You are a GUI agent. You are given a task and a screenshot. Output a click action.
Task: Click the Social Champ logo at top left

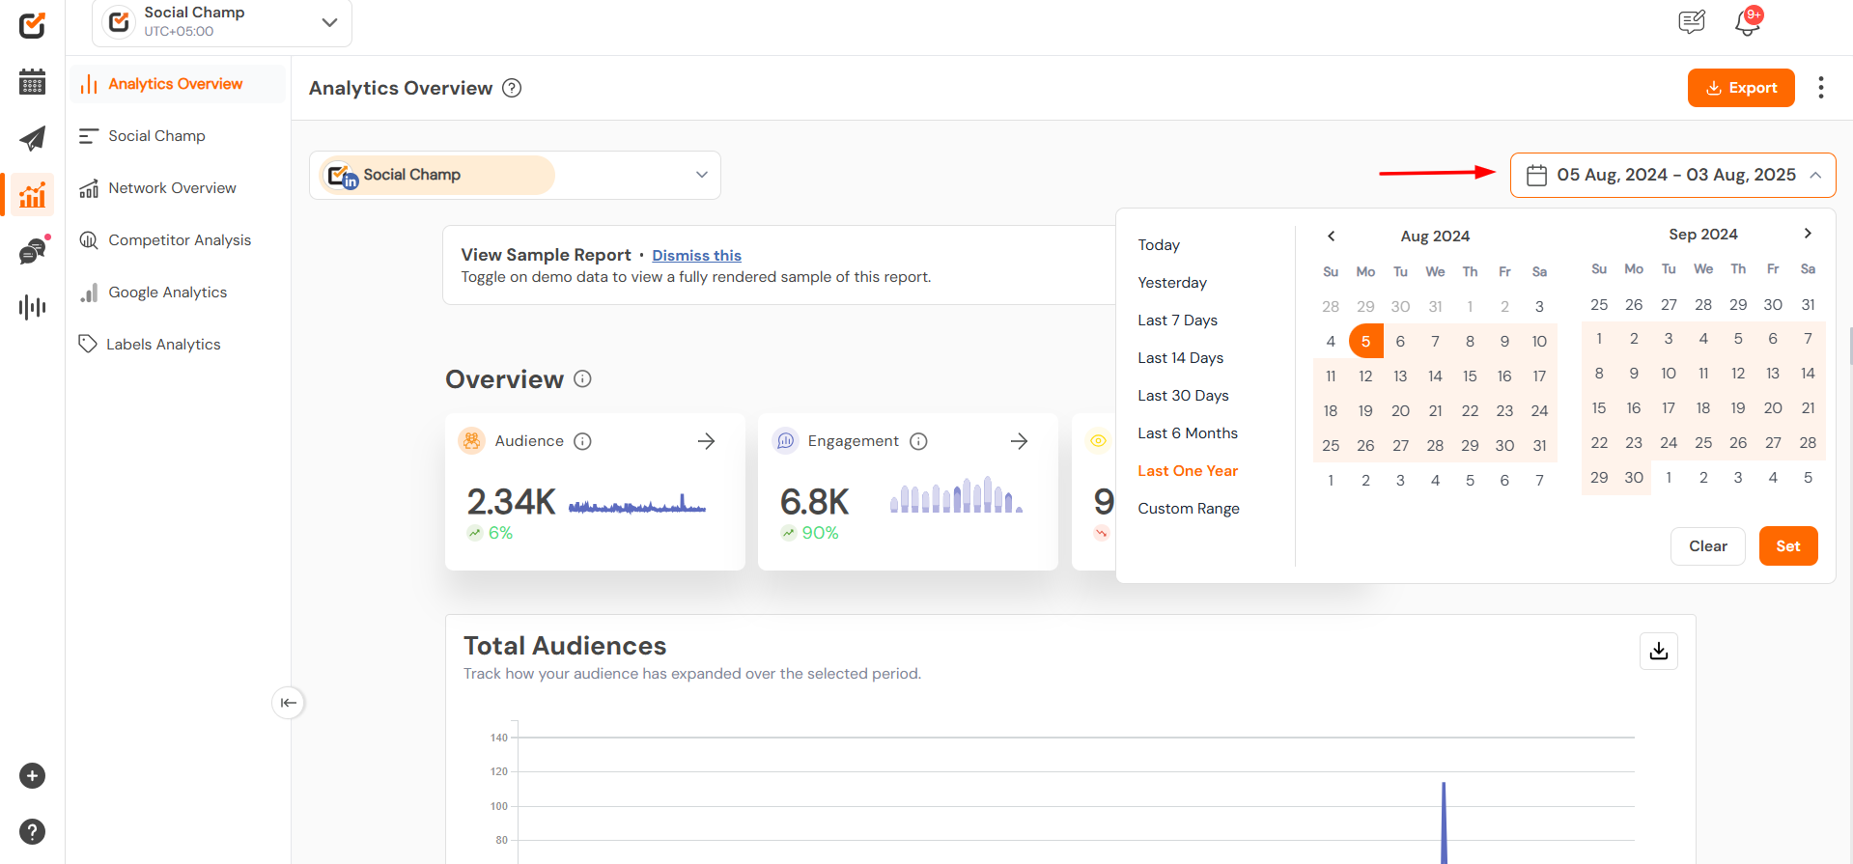[32, 25]
